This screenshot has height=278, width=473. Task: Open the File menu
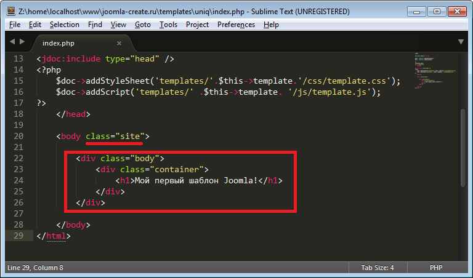(15, 25)
